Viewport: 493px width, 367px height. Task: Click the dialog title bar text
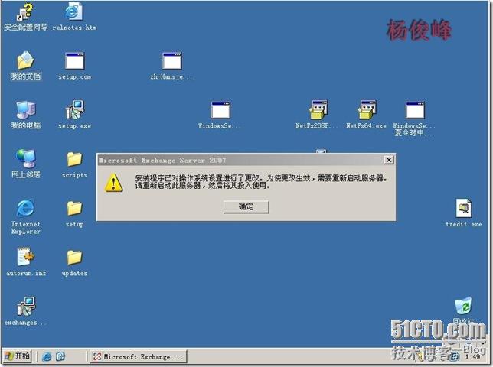pos(162,160)
